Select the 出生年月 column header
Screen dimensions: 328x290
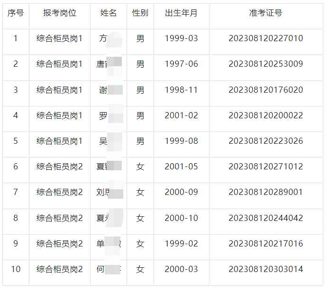(x=181, y=13)
